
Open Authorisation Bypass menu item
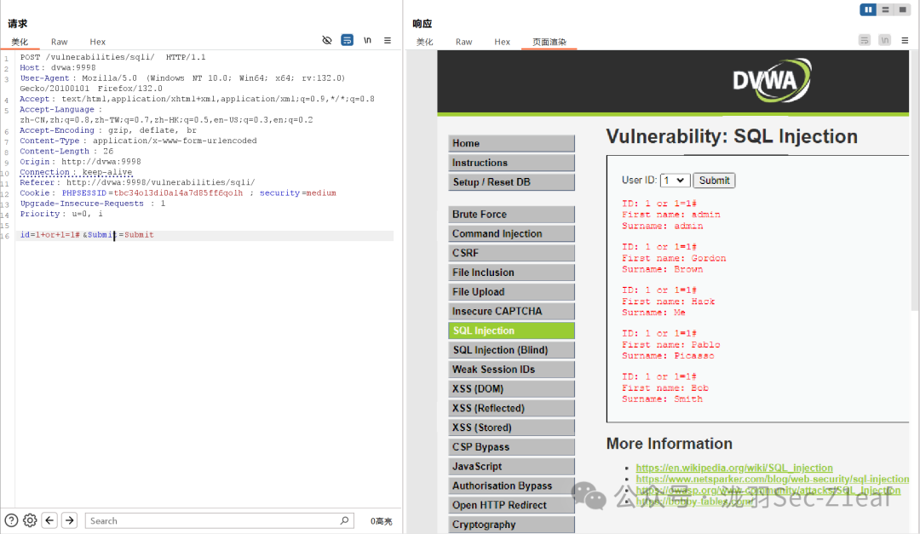511,485
